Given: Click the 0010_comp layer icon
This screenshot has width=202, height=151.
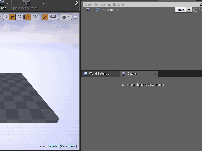Looking at the screenshot, I should (97, 10).
